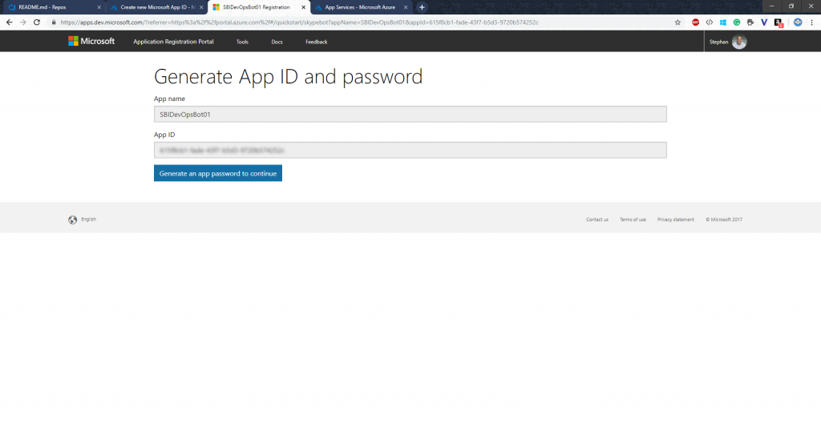Click the Stephan user name

pos(718,42)
